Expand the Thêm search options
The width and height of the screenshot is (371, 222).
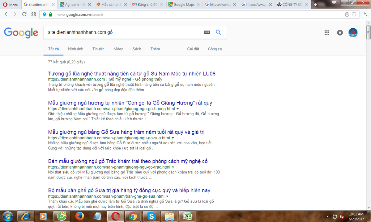tap(155, 49)
